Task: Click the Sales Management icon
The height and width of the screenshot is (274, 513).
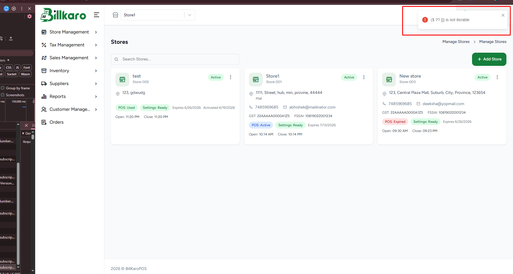Action: 44,58
